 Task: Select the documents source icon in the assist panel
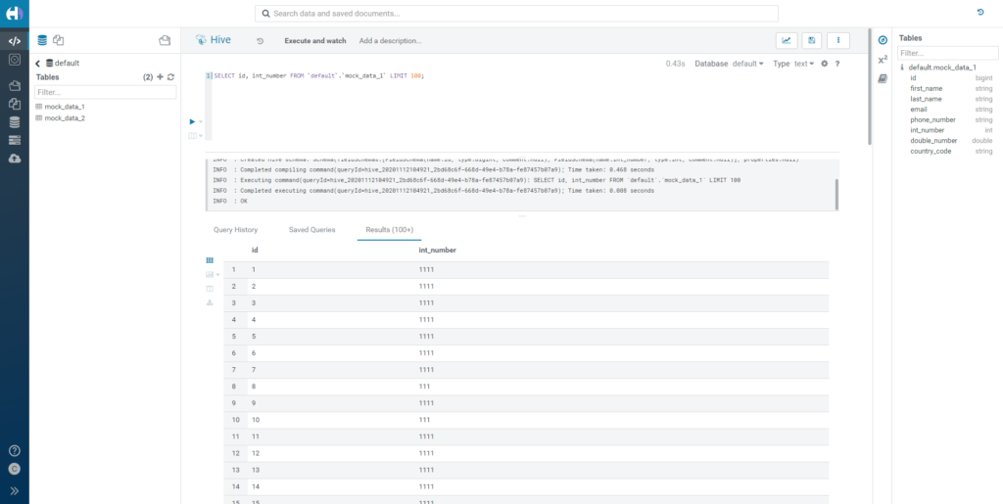coord(58,40)
